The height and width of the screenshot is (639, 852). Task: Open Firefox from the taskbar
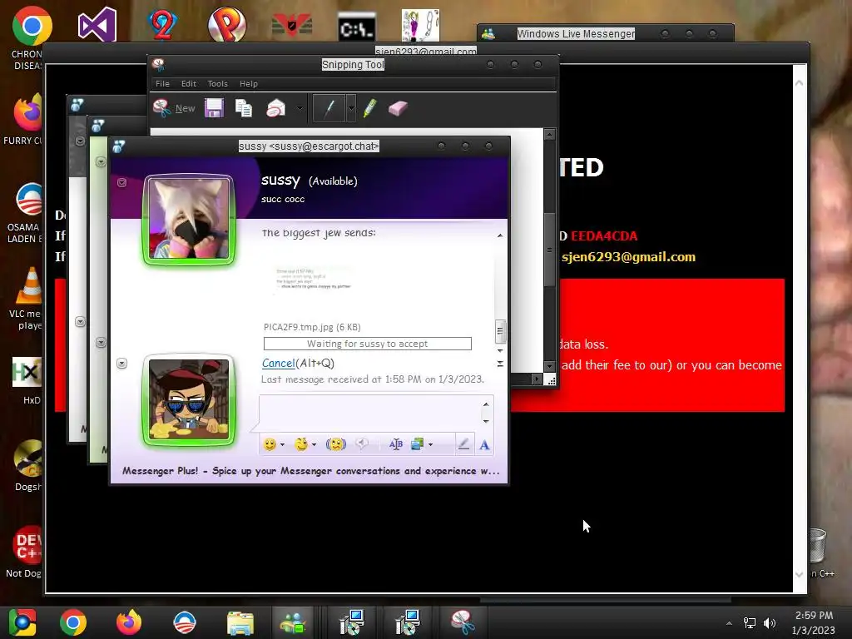tap(129, 622)
